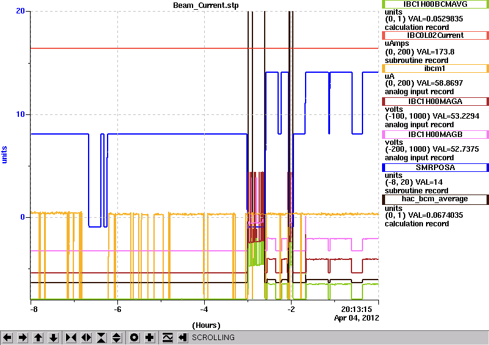The height and width of the screenshot is (345, 489).
Task: Select the IBC0L02Current curve label
Action: tap(435, 35)
